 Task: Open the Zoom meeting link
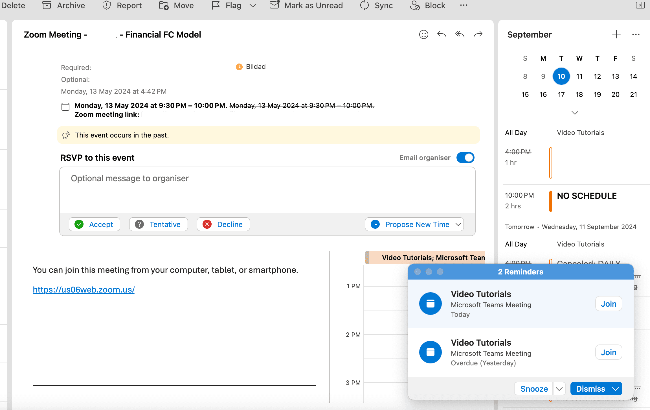[84, 289]
